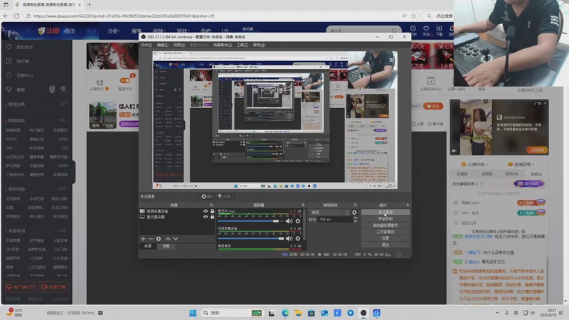Open 排行榜 icon in Douyu sidebar
The image size is (569, 320).
pyautogui.click(x=9, y=61)
